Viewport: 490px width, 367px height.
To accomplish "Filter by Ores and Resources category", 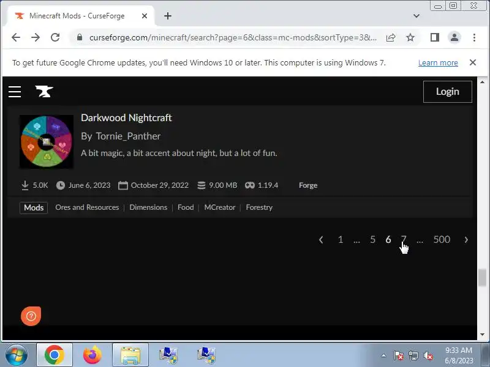I will tap(87, 207).
